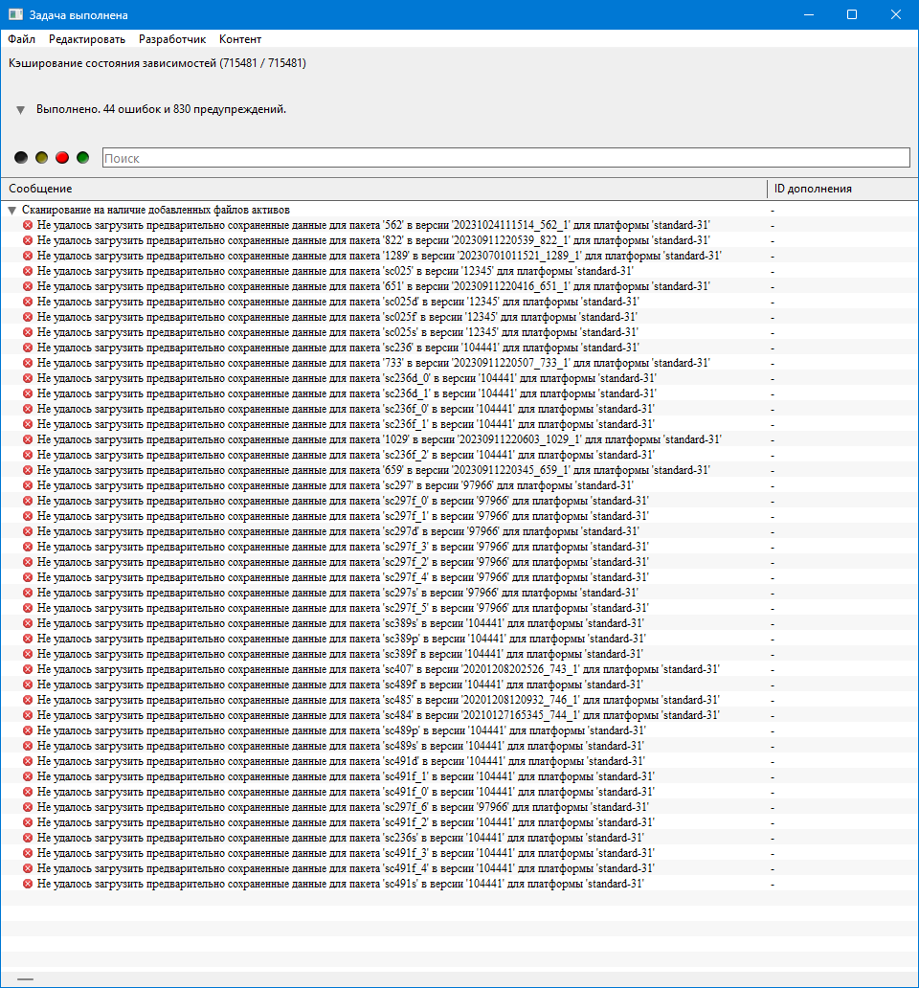Select the error icon beside package 'sc297'
Image resolution: width=919 pixels, height=988 pixels.
[x=28, y=485]
